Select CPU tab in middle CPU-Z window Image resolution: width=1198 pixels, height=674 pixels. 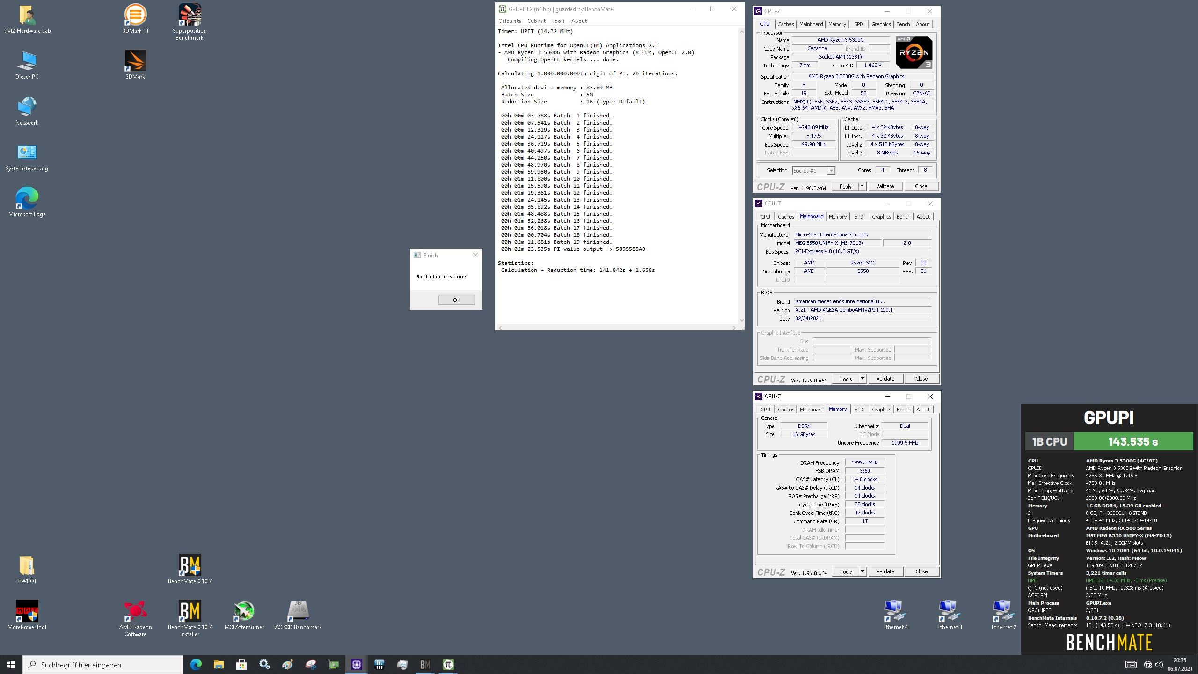765,217
